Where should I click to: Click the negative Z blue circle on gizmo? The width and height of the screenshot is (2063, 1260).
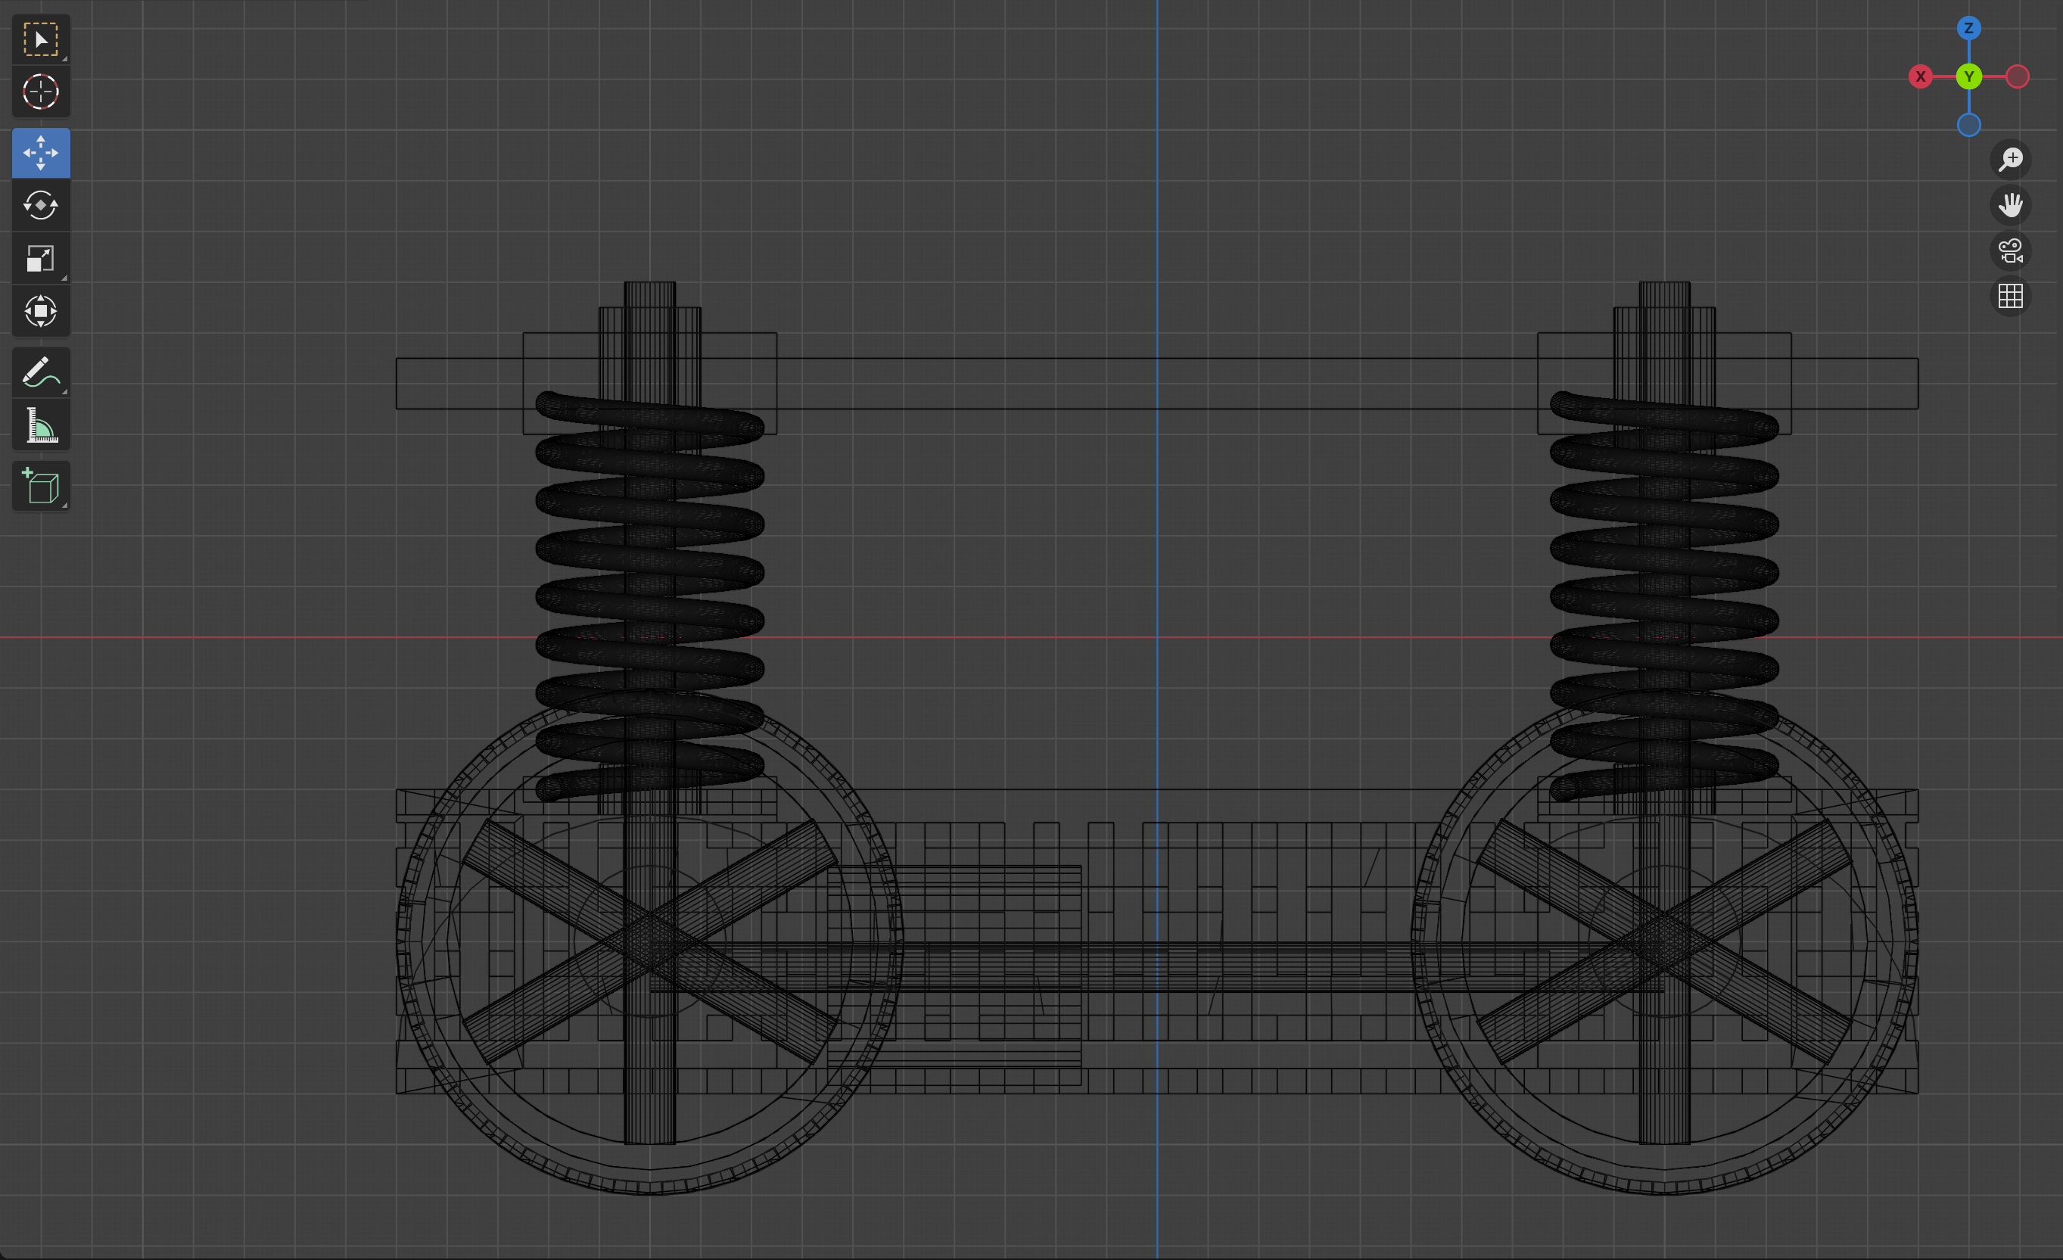click(1968, 126)
